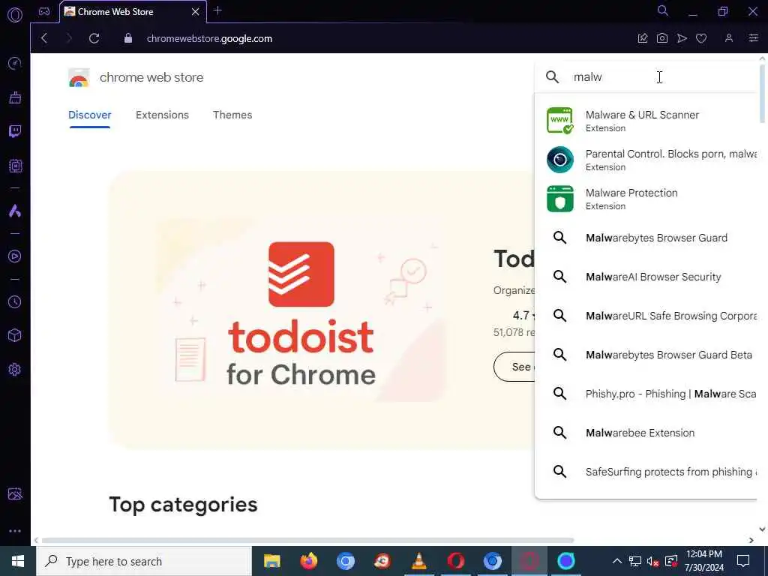Close the Chrome Web Store tab
The image size is (768, 576).
coord(196,12)
